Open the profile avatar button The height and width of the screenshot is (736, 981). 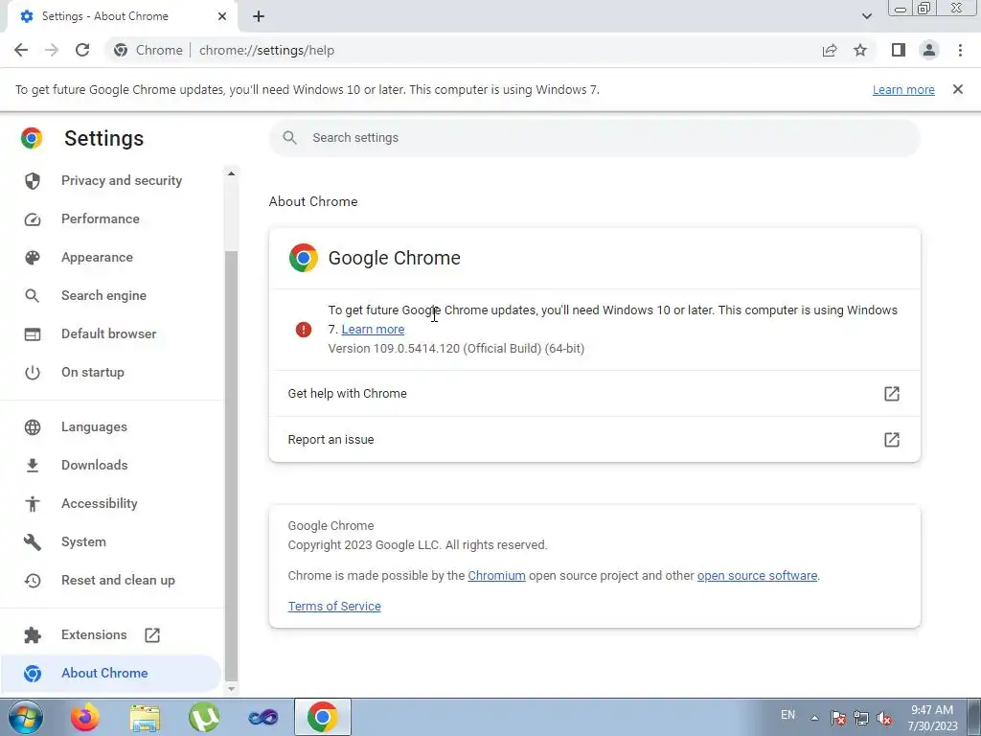[x=929, y=50]
